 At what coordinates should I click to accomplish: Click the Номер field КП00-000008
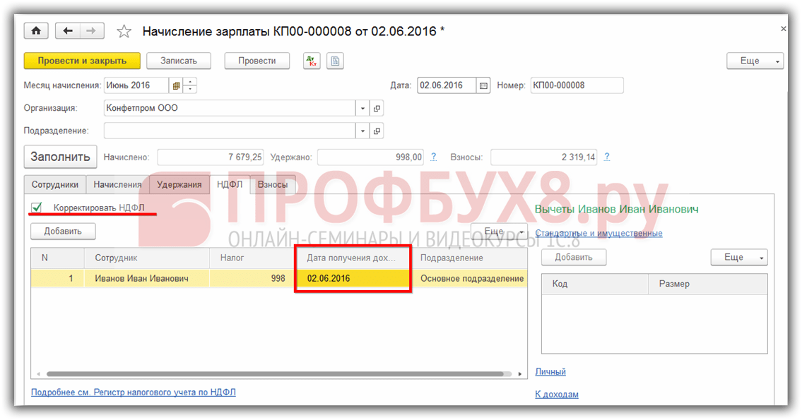pyautogui.click(x=577, y=86)
